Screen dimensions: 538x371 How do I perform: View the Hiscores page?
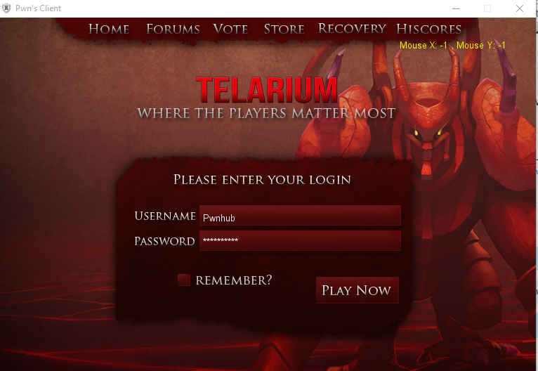(x=429, y=29)
